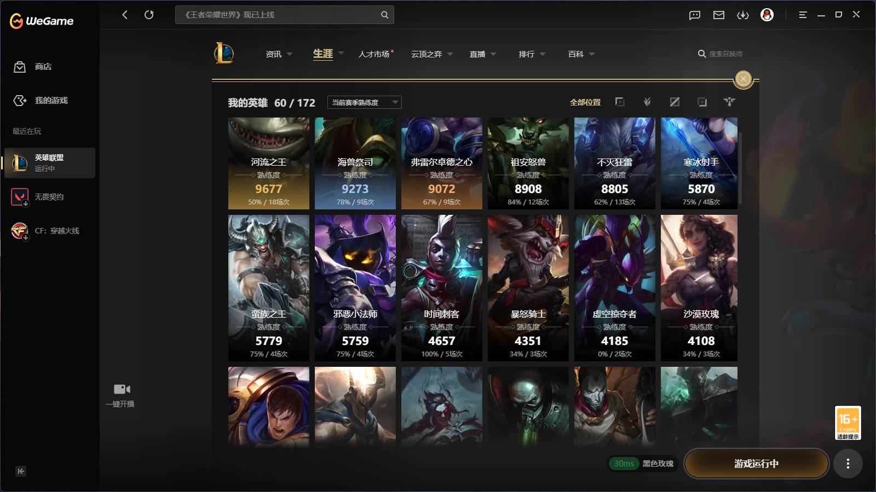The image size is (876, 492).
Task: Open the mail inbox icon
Action: (x=719, y=15)
